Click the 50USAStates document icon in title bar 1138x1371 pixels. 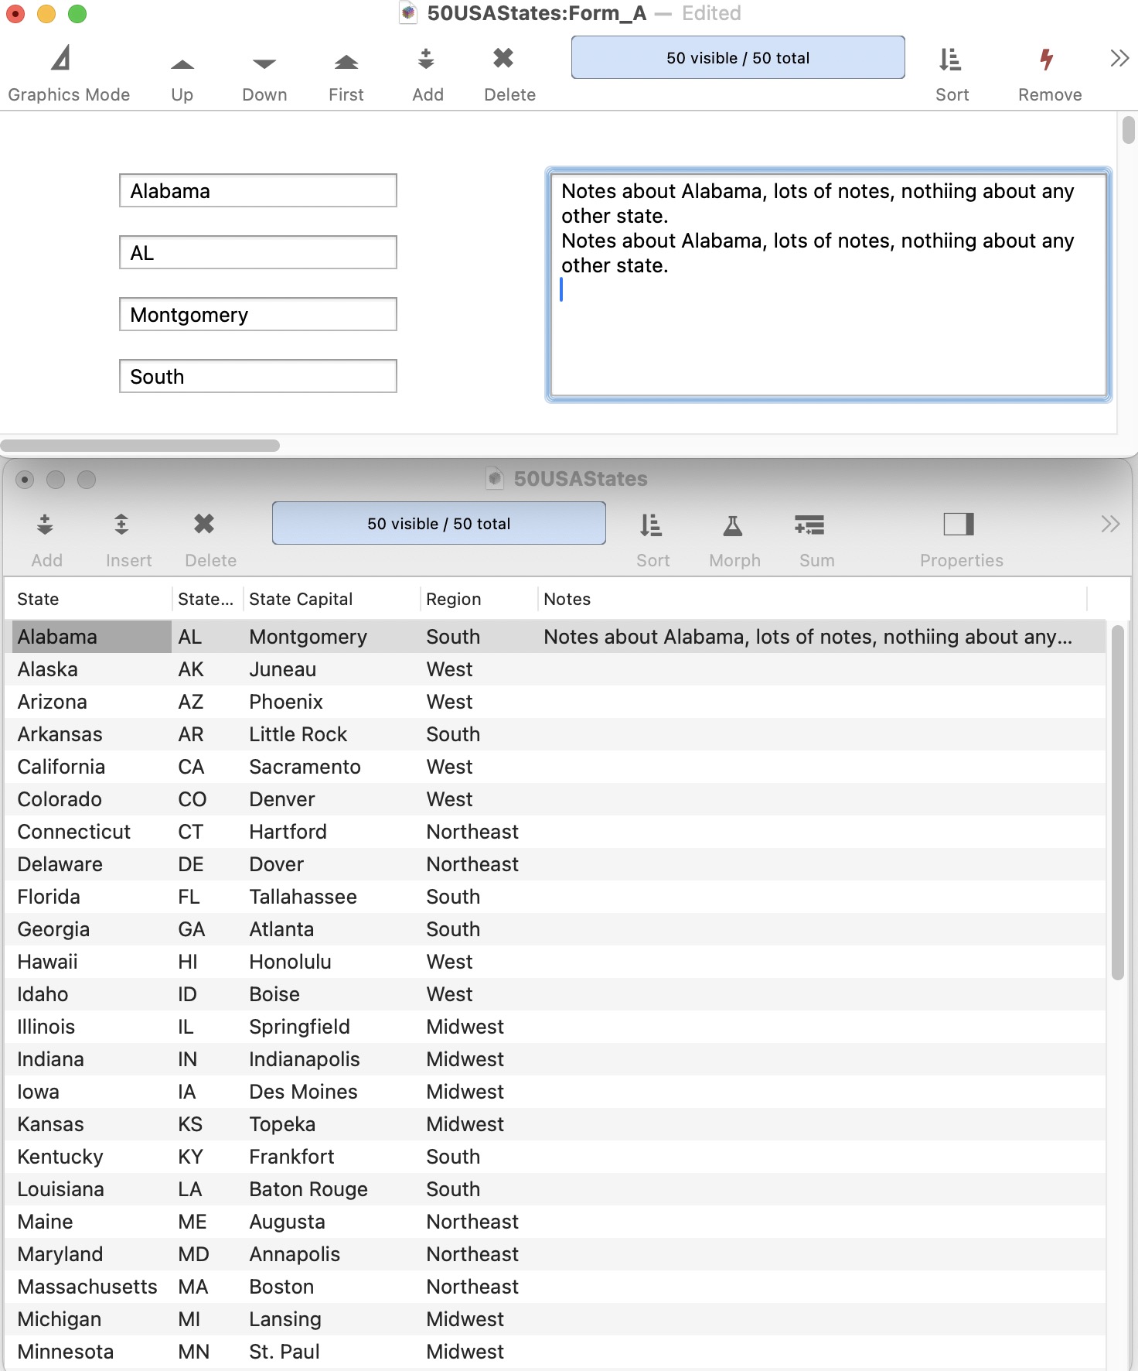(x=496, y=478)
